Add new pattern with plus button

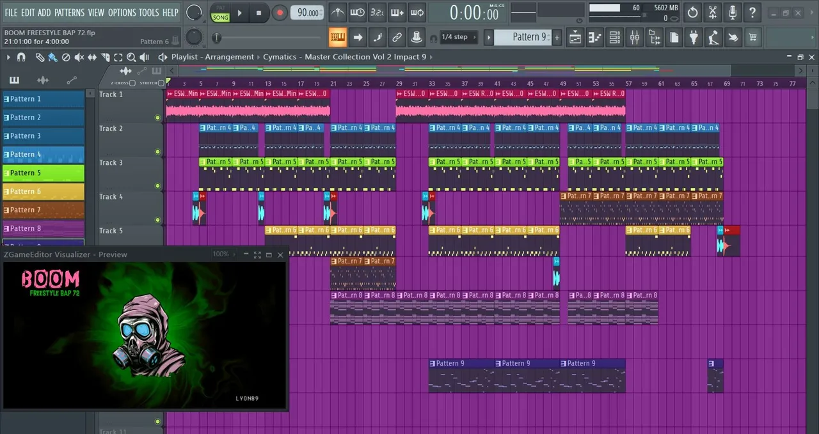pyautogui.click(x=557, y=37)
